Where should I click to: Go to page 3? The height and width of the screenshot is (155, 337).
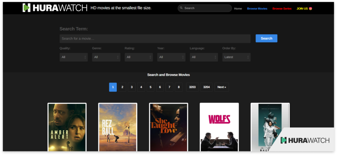coord(132,87)
